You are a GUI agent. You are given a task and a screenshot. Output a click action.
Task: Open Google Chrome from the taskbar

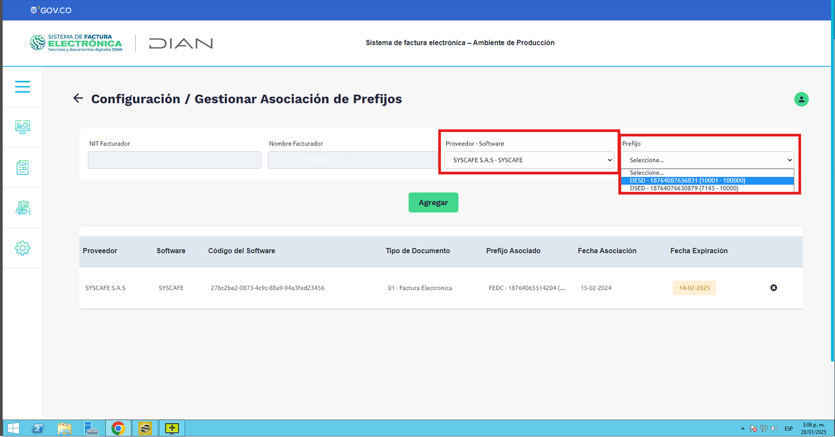pyautogui.click(x=118, y=428)
